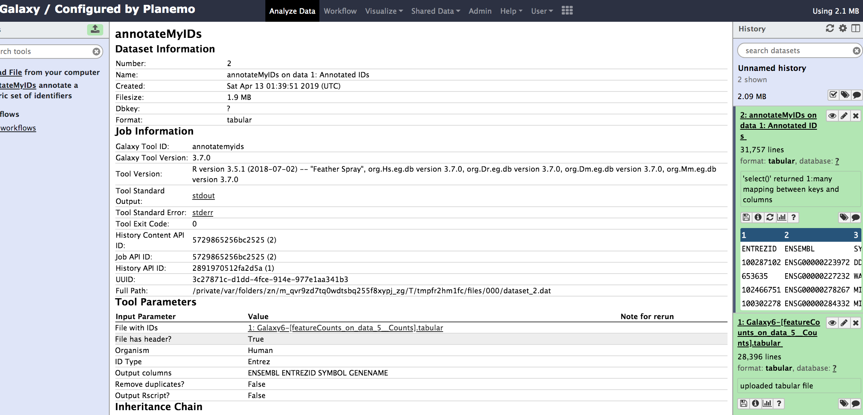Open dataset selection checkbox mode
This screenshot has height=415, width=863.
pyautogui.click(x=833, y=95)
